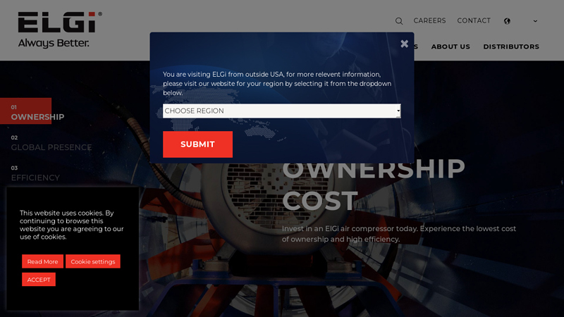Image resolution: width=564 pixels, height=317 pixels.
Task: Open the About Us menu
Action: pyautogui.click(x=450, y=46)
